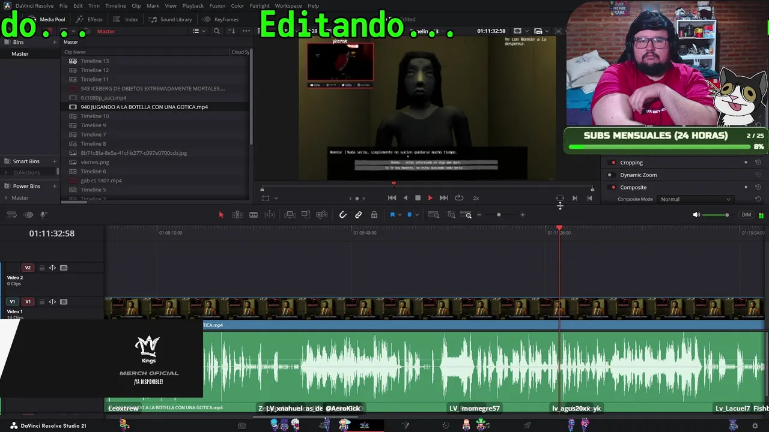The height and width of the screenshot is (432, 769).
Task: Search the media pool with magnifier
Action: pos(217,31)
